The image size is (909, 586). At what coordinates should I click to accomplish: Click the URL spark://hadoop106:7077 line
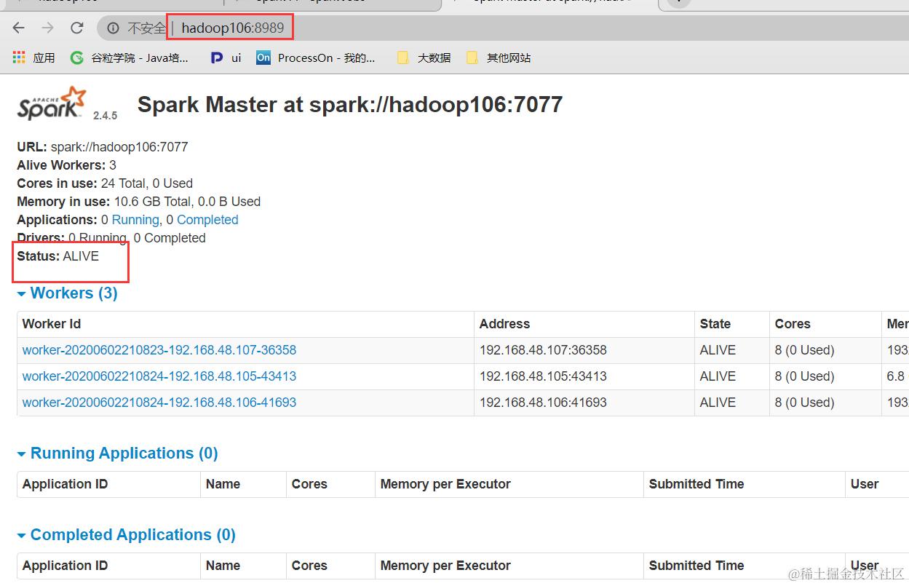(x=103, y=147)
